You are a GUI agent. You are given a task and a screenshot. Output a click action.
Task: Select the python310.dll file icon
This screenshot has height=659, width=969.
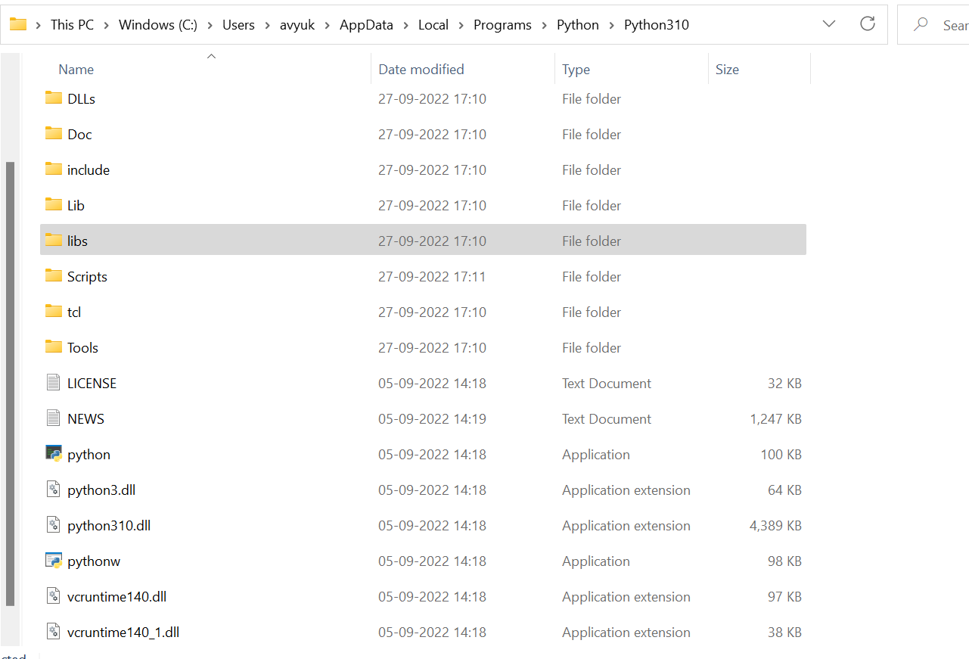(53, 525)
